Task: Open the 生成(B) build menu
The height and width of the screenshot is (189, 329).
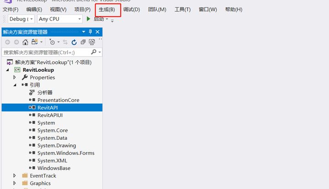Action: tap(107, 10)
